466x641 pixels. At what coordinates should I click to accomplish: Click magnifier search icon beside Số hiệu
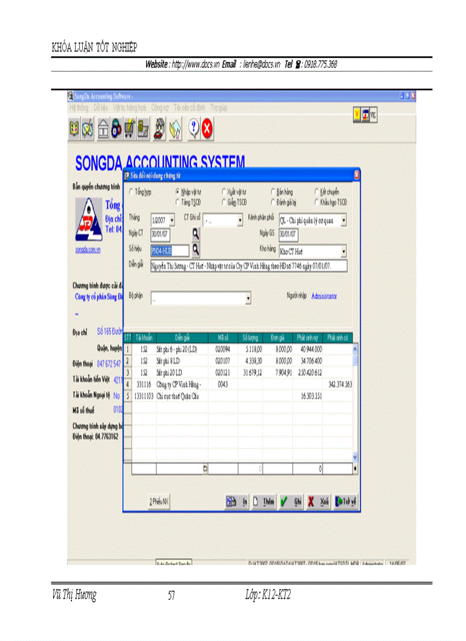coord(195,249)
